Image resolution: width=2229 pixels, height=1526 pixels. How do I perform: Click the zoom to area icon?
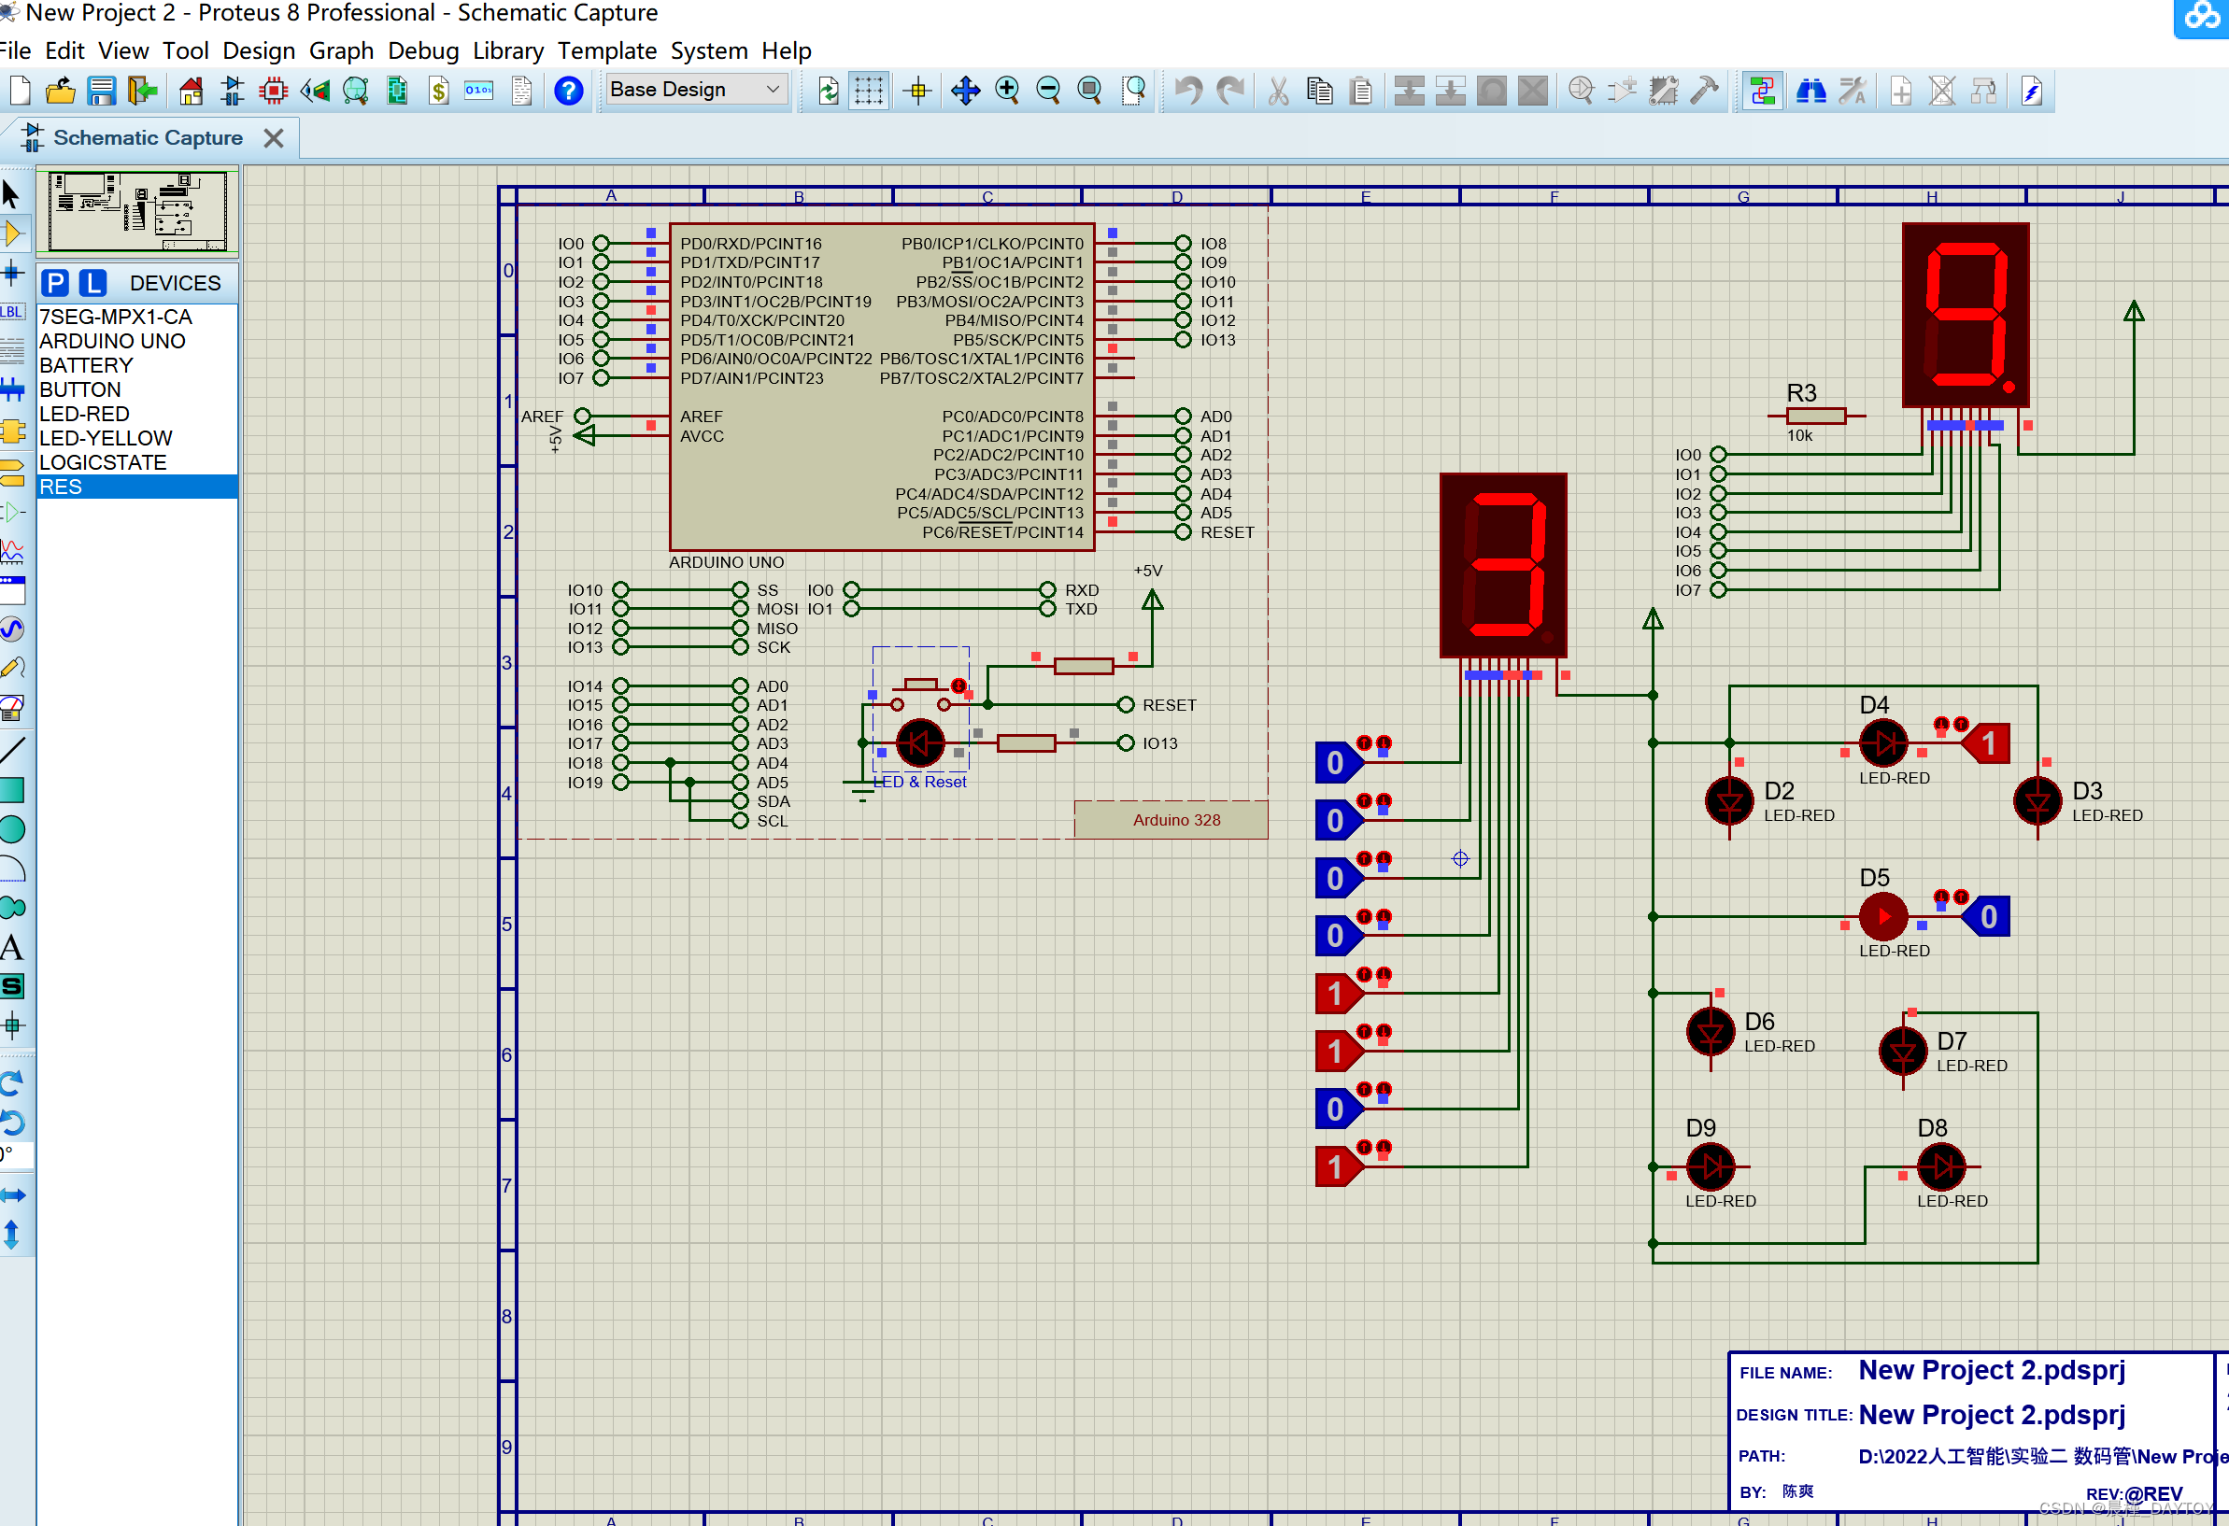point(1134,92)
